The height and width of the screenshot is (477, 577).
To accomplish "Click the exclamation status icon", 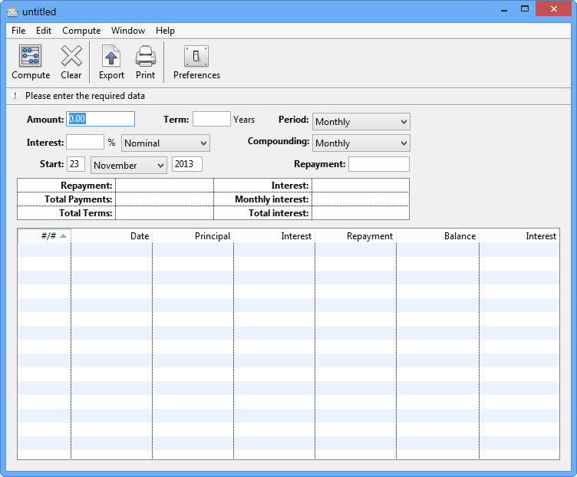I will (15, 96).
